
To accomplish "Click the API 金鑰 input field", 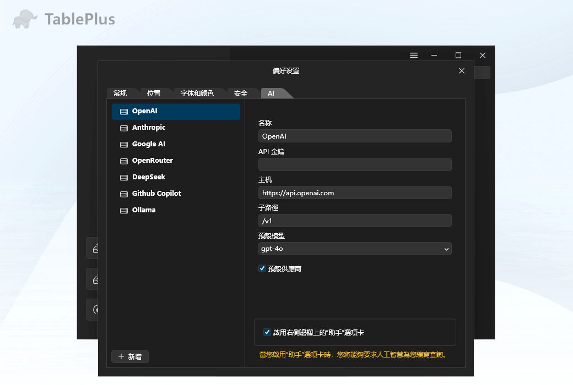I will point(355,164).
